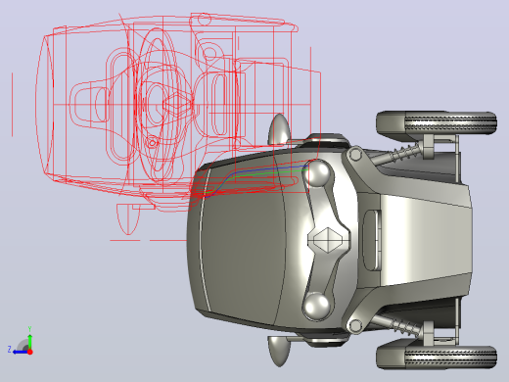Select the upper headlight sphere on the shaded car
This screenshot has width=509, height=382.
[317, 173]
